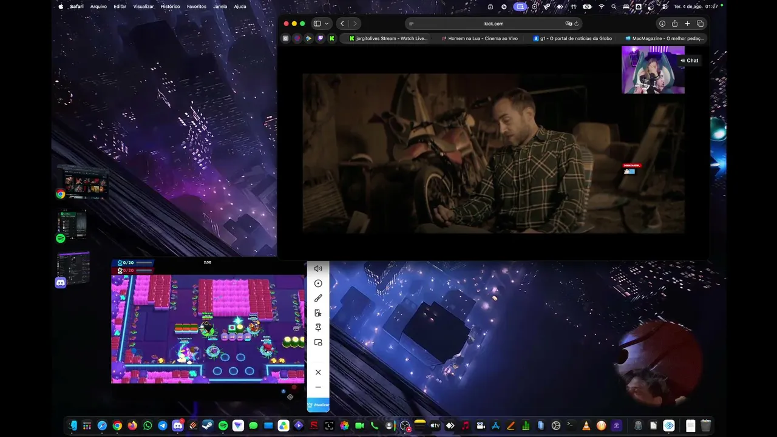
Task: Open Google Chrome from the Dock
Action: pyautogui.click(x=117, y=425)
